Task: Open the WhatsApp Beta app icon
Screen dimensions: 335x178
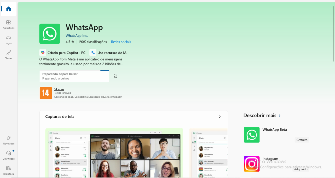Action: [x=252, y=135]
